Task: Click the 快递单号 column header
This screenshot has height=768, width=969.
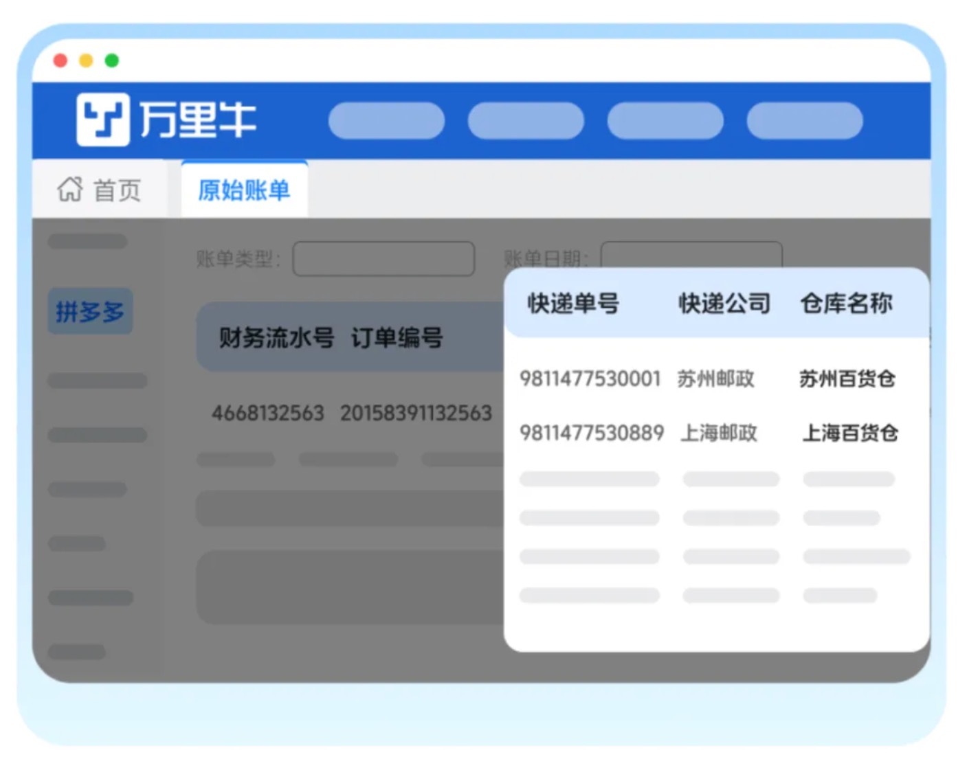Action: point(573,303)
